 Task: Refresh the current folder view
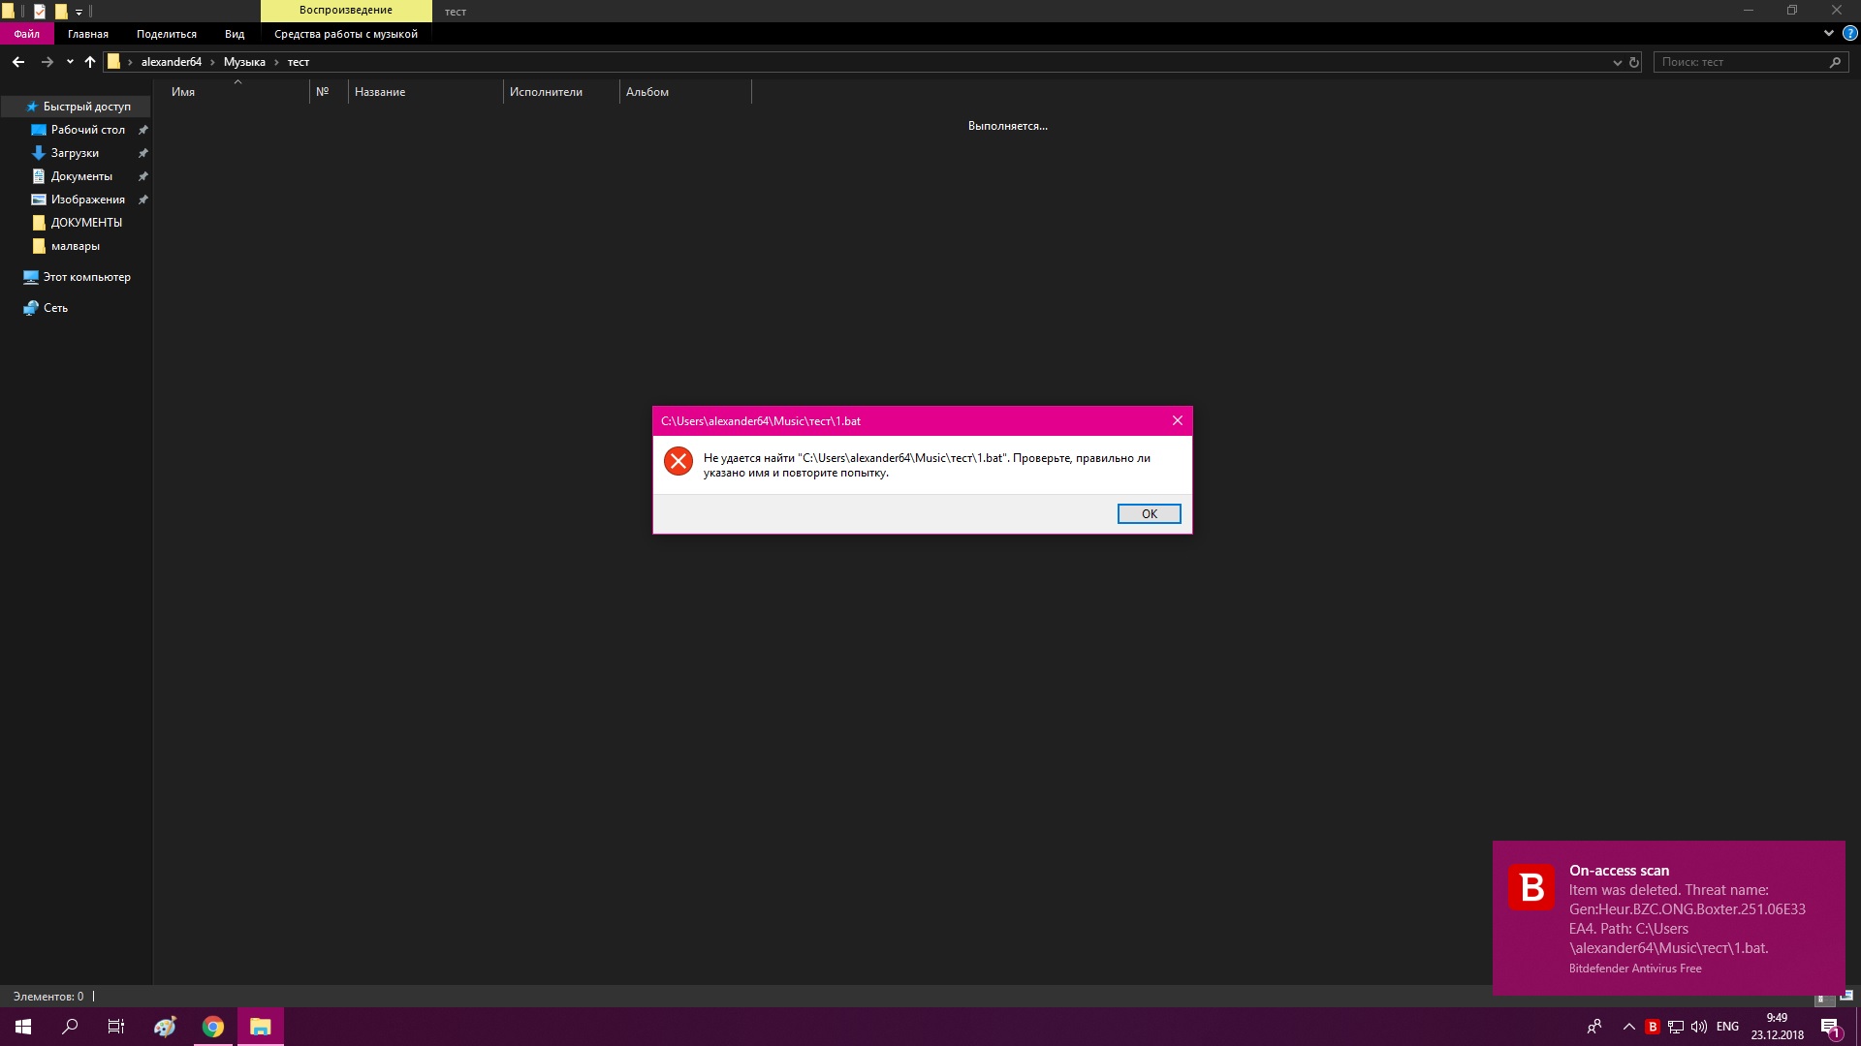pos(1634,62)
